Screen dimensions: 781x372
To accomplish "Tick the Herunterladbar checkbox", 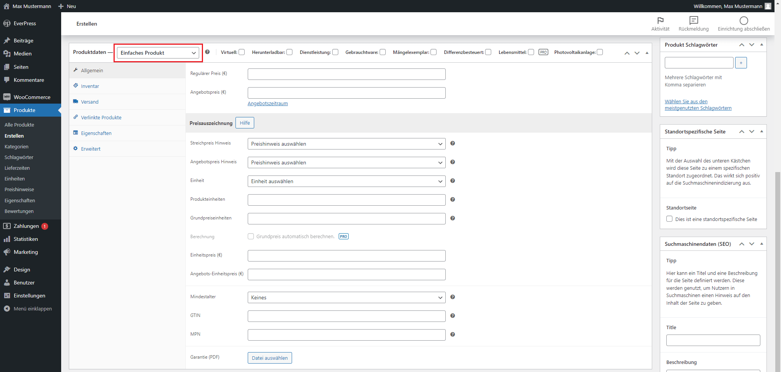I will tap(289, 52).
